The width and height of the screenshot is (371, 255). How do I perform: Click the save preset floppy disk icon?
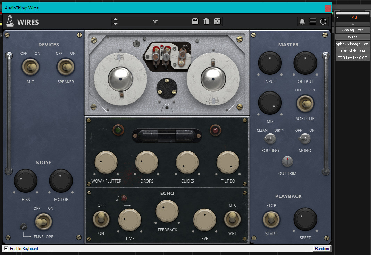tap(195, 21)
